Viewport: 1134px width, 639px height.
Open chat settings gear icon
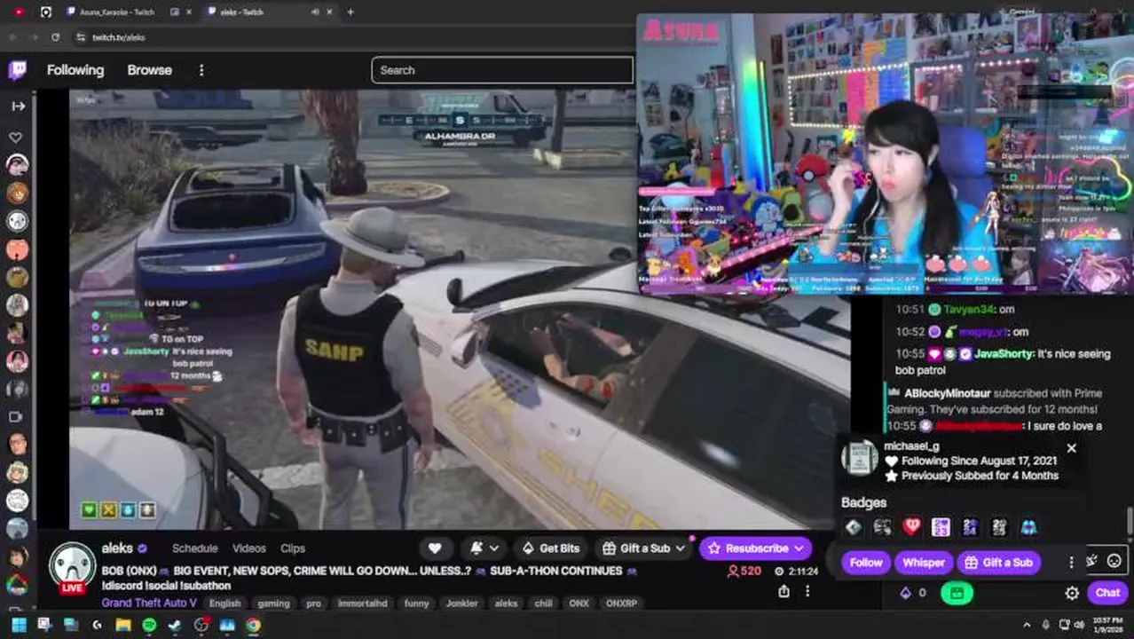click(1072, 593)
